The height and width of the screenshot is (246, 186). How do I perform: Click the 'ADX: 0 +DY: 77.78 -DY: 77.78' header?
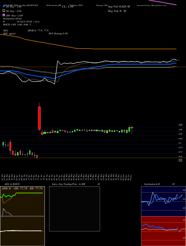click(22, 188)
